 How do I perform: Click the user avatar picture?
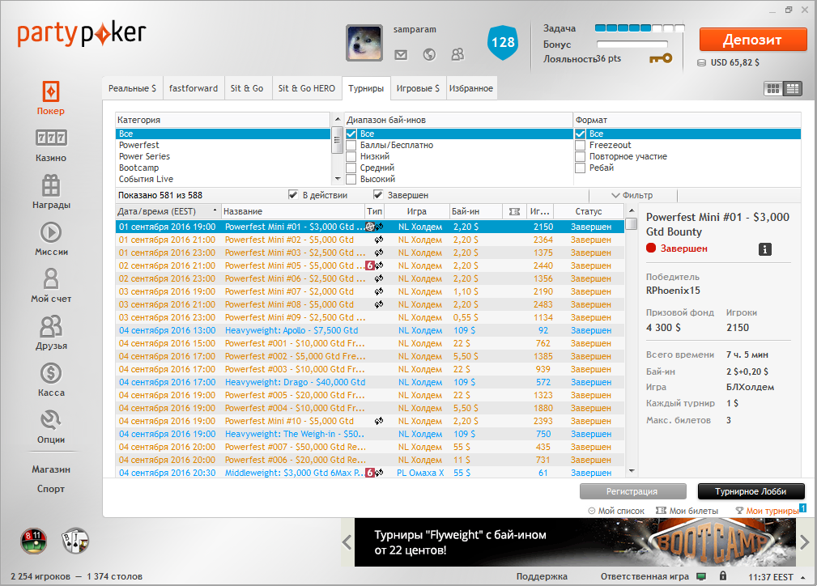point(364,43)
